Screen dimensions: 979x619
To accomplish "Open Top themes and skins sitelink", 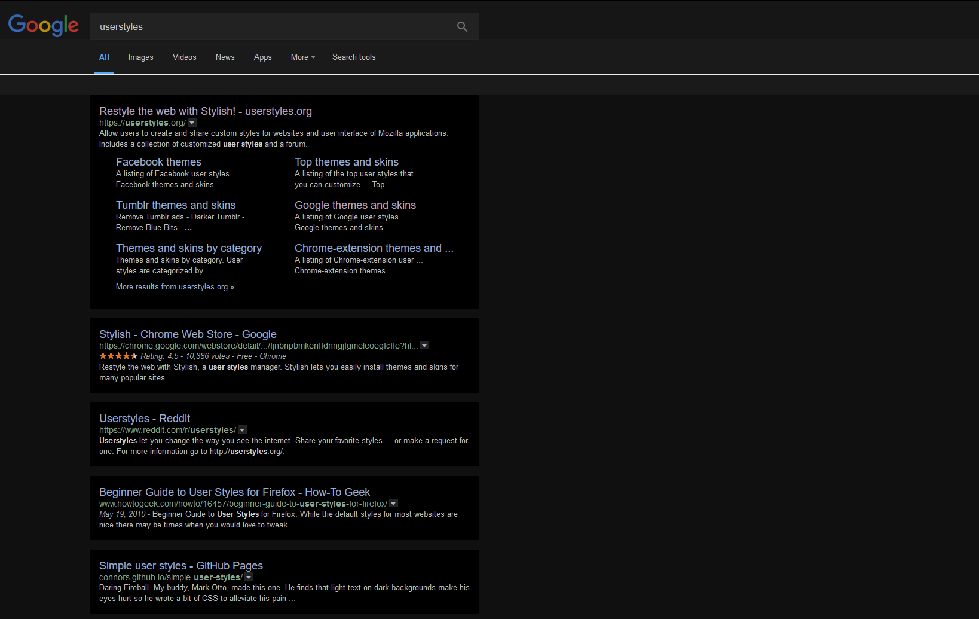I will 347,162.
